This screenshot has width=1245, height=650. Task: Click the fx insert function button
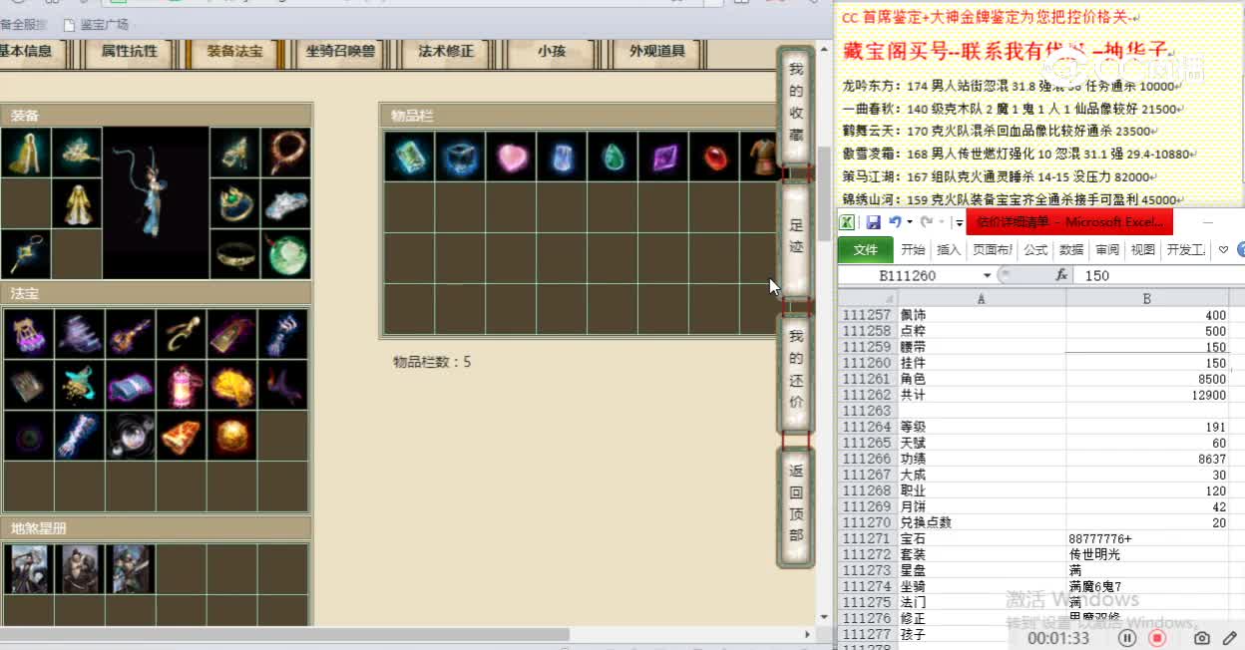pyautogui.click(x=1061, y=275)
